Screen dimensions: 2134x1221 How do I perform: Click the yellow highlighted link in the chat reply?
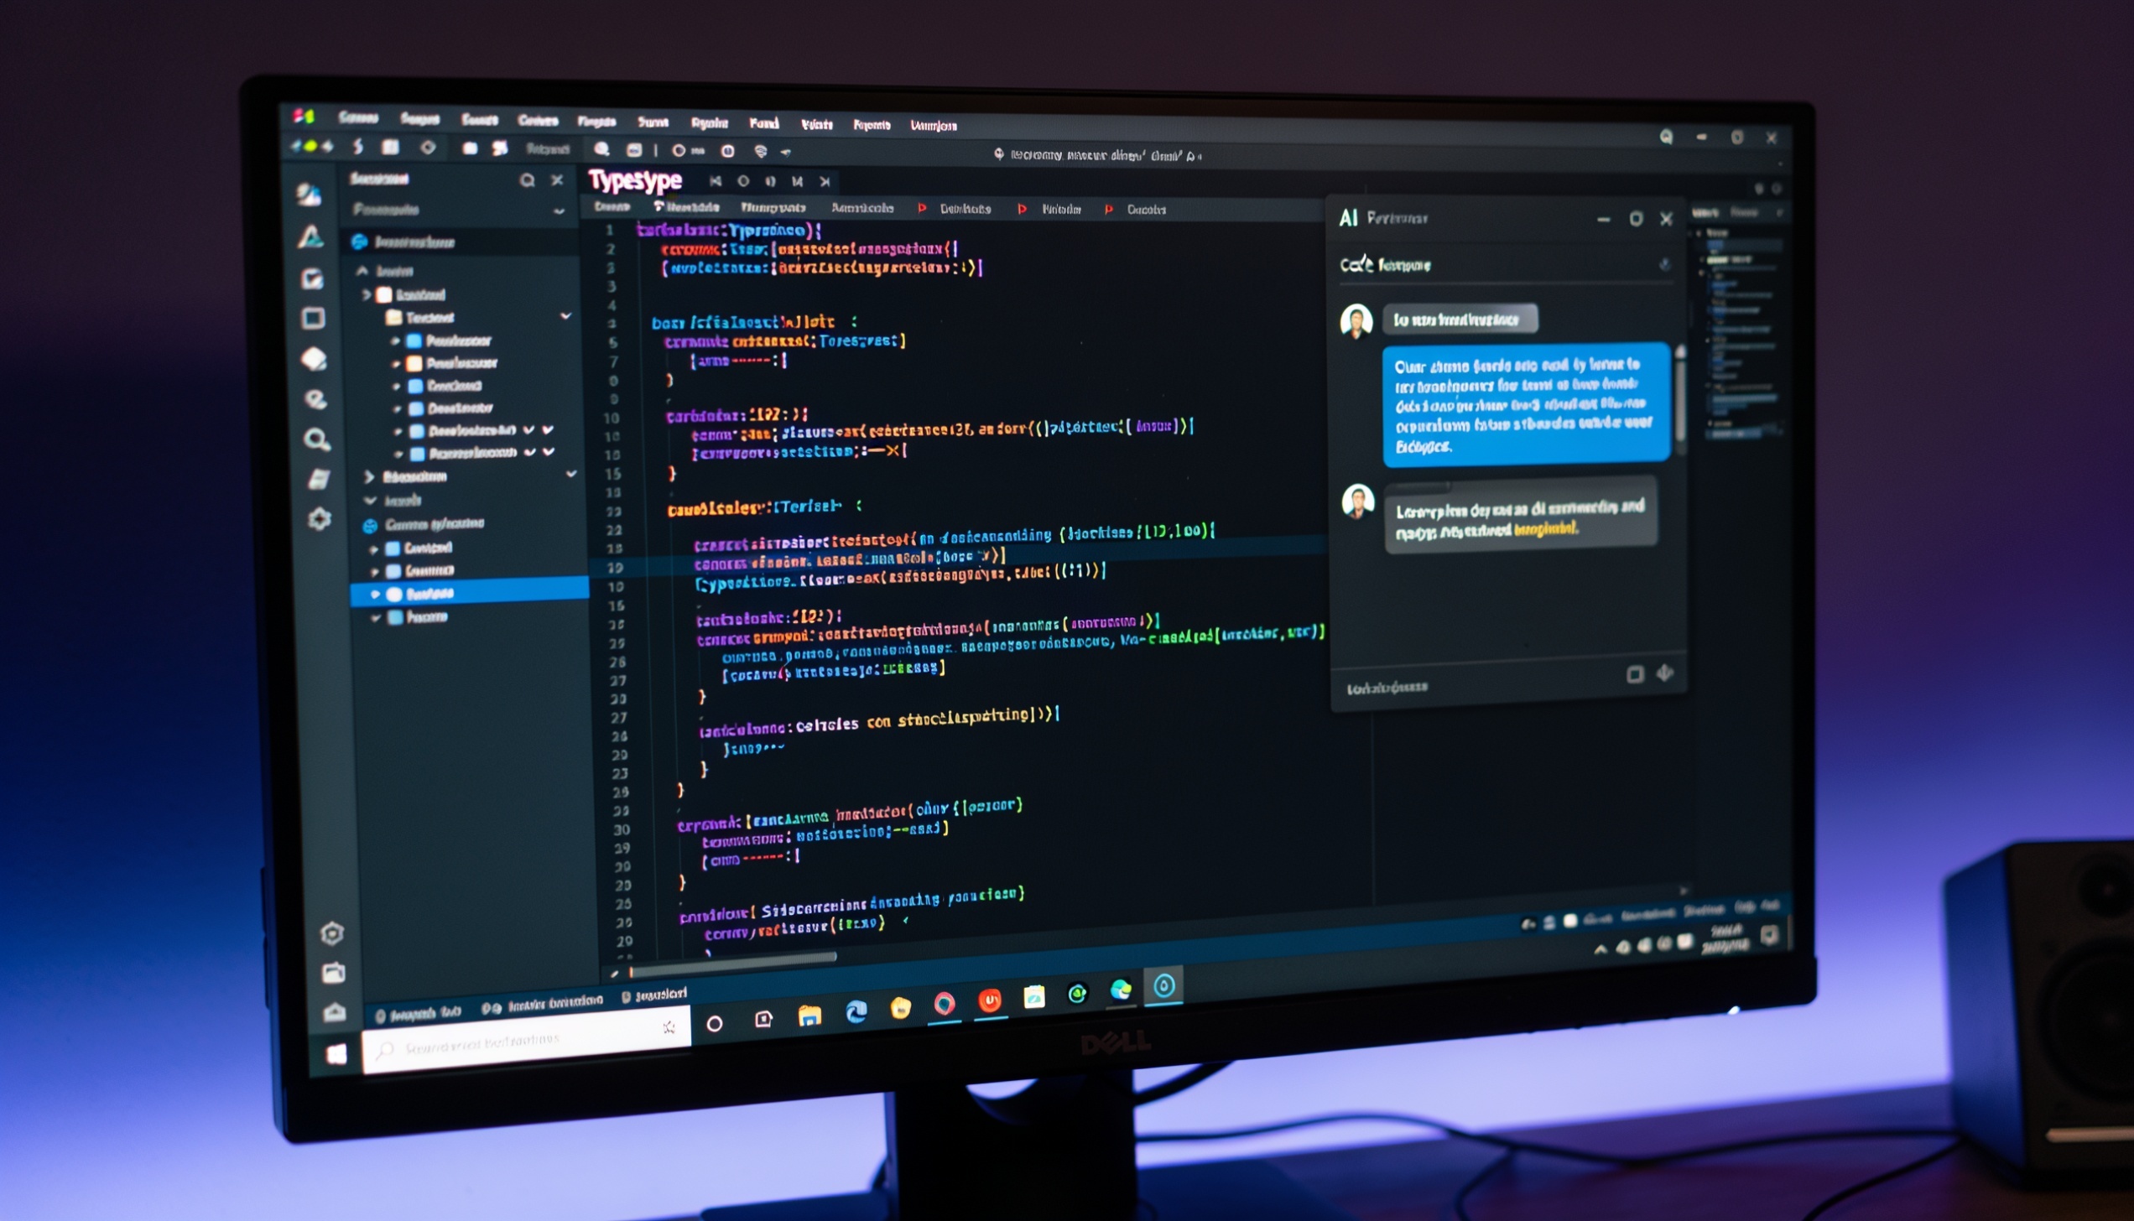click(1546, 529)
